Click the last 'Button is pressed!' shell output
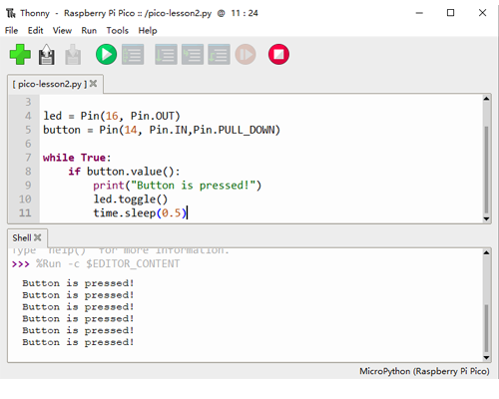The height and width of the screenshot is (399, 499). click(x=78, y=342)
